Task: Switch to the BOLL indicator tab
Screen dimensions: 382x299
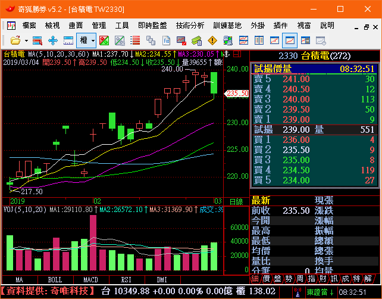Action: [55, 279]
